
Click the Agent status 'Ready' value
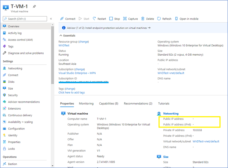pos(101,156)
